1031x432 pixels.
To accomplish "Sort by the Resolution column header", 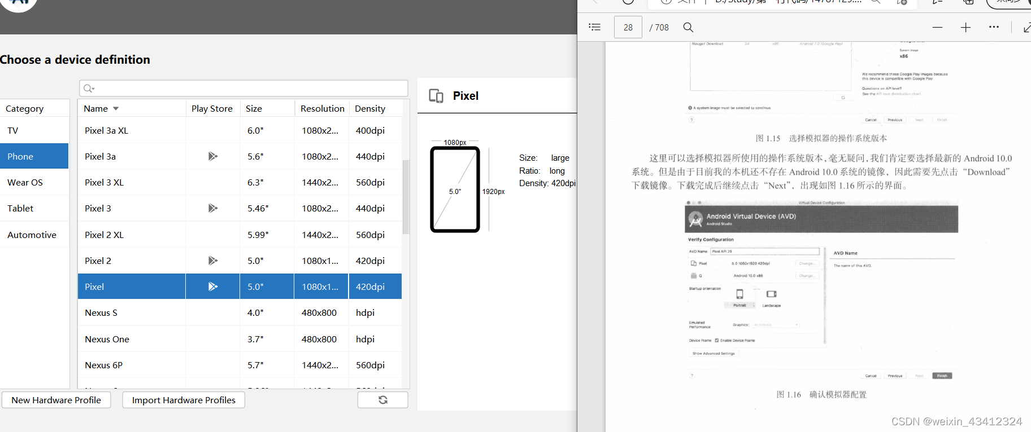I will tap(322, 108).
